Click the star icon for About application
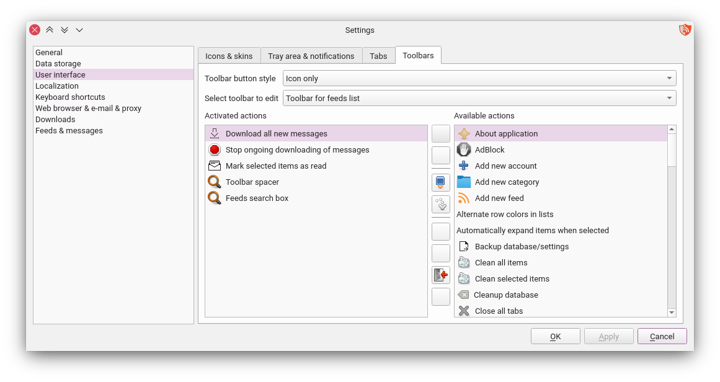This screenshot has width=720, height=382. [464, 133]
